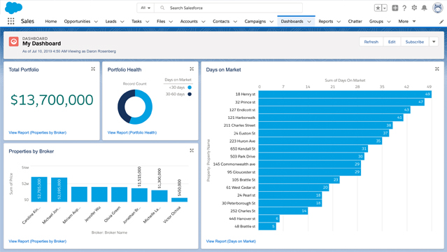Open the favorites list dropdown arrow
The width and height of the screenshot is (447, 252).
pyautogui.click(x=385, y=8)
